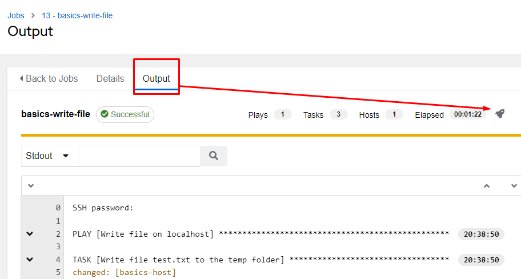Click the 13 - basics-write-file breadcrumb
Image resolution: width=521 pixels, height=279 pixels.
pyautogui.click(x=77, y=15)
